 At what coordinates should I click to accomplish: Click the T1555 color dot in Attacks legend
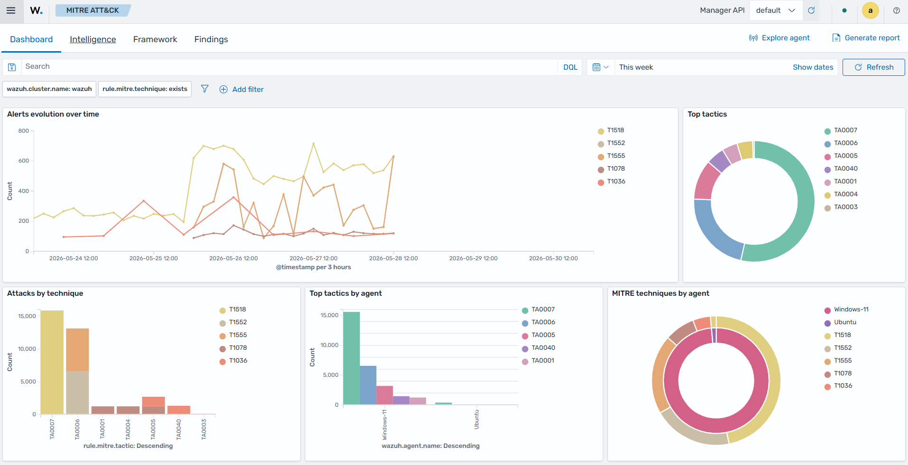tap(222, 336)
